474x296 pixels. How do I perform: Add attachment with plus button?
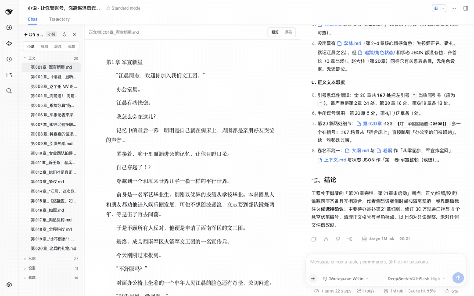tap(313, 278)
